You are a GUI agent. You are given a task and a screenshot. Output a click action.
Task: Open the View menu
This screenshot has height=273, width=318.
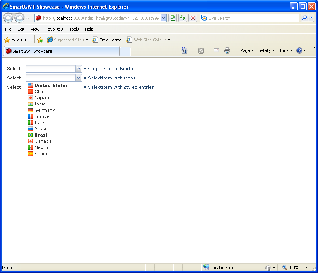point(35,29)
